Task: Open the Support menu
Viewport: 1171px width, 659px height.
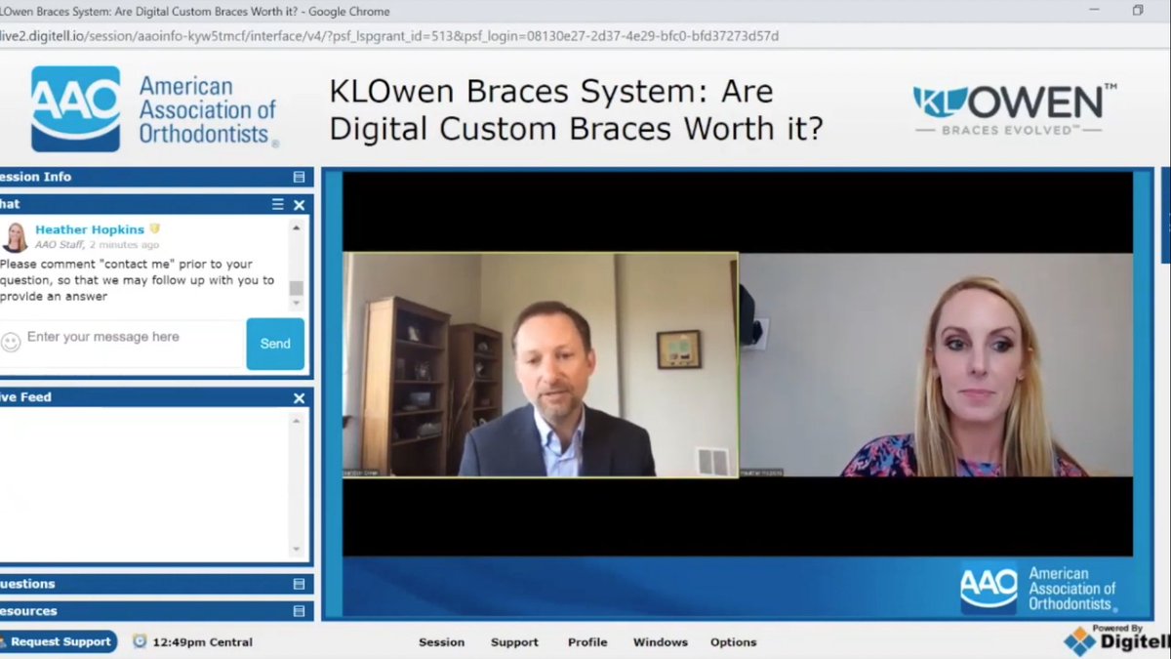Action: (514, 642)
